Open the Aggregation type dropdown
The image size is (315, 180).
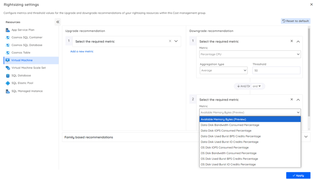click(x=223, y=70)
